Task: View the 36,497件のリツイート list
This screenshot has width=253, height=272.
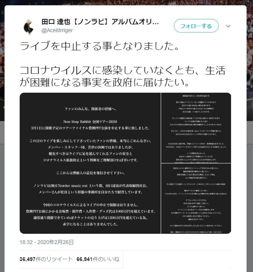Action: [x=46, y=259]
